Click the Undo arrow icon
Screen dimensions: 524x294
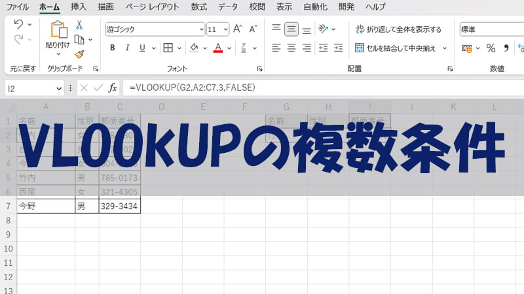point(18,25)
